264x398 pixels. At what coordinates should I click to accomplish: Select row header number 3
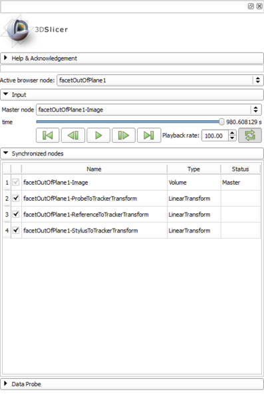(x=7, y=215)
